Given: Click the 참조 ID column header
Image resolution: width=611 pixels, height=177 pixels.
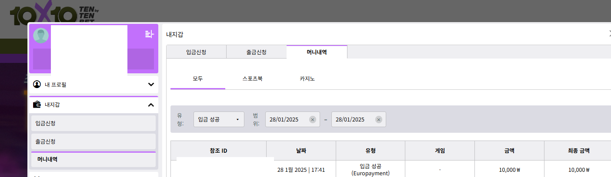Looking at the screenshot, I should 218,151.
